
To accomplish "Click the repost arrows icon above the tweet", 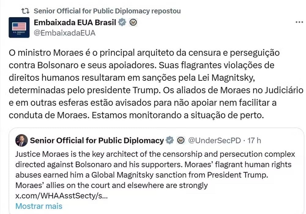I will coord(25,10).
